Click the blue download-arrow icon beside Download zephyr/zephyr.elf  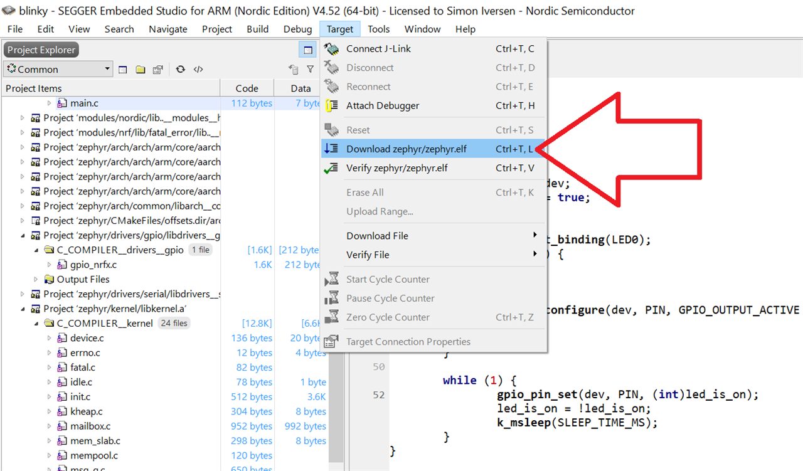[331, 149]
